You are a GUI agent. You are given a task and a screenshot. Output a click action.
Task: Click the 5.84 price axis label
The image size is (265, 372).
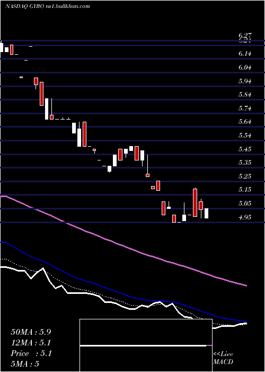pos(245,95)
